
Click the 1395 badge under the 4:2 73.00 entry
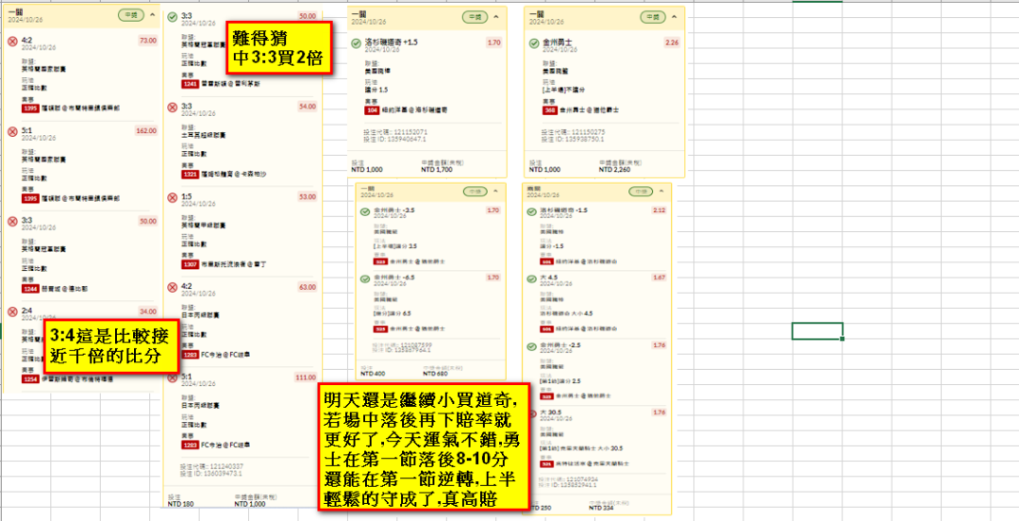(x=30, y=109)
